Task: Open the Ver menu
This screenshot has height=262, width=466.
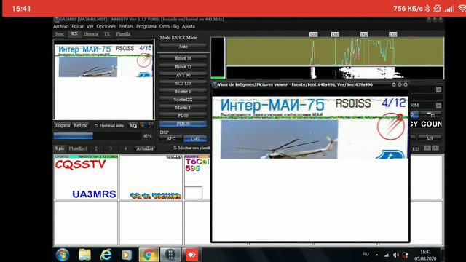Action: point(90,26)
